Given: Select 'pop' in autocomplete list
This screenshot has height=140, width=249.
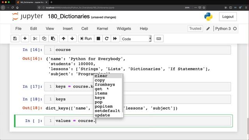Looking at the screenshot, I should [108, 102].
